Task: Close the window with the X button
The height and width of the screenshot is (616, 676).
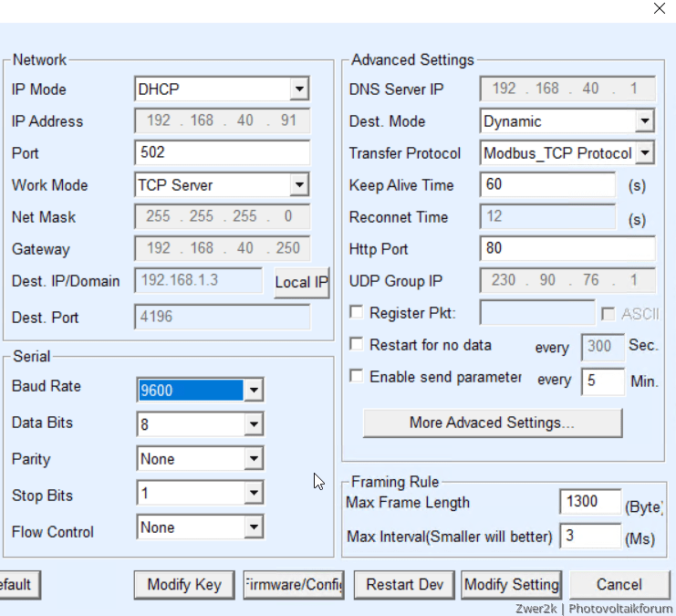Action: point(660,9)
